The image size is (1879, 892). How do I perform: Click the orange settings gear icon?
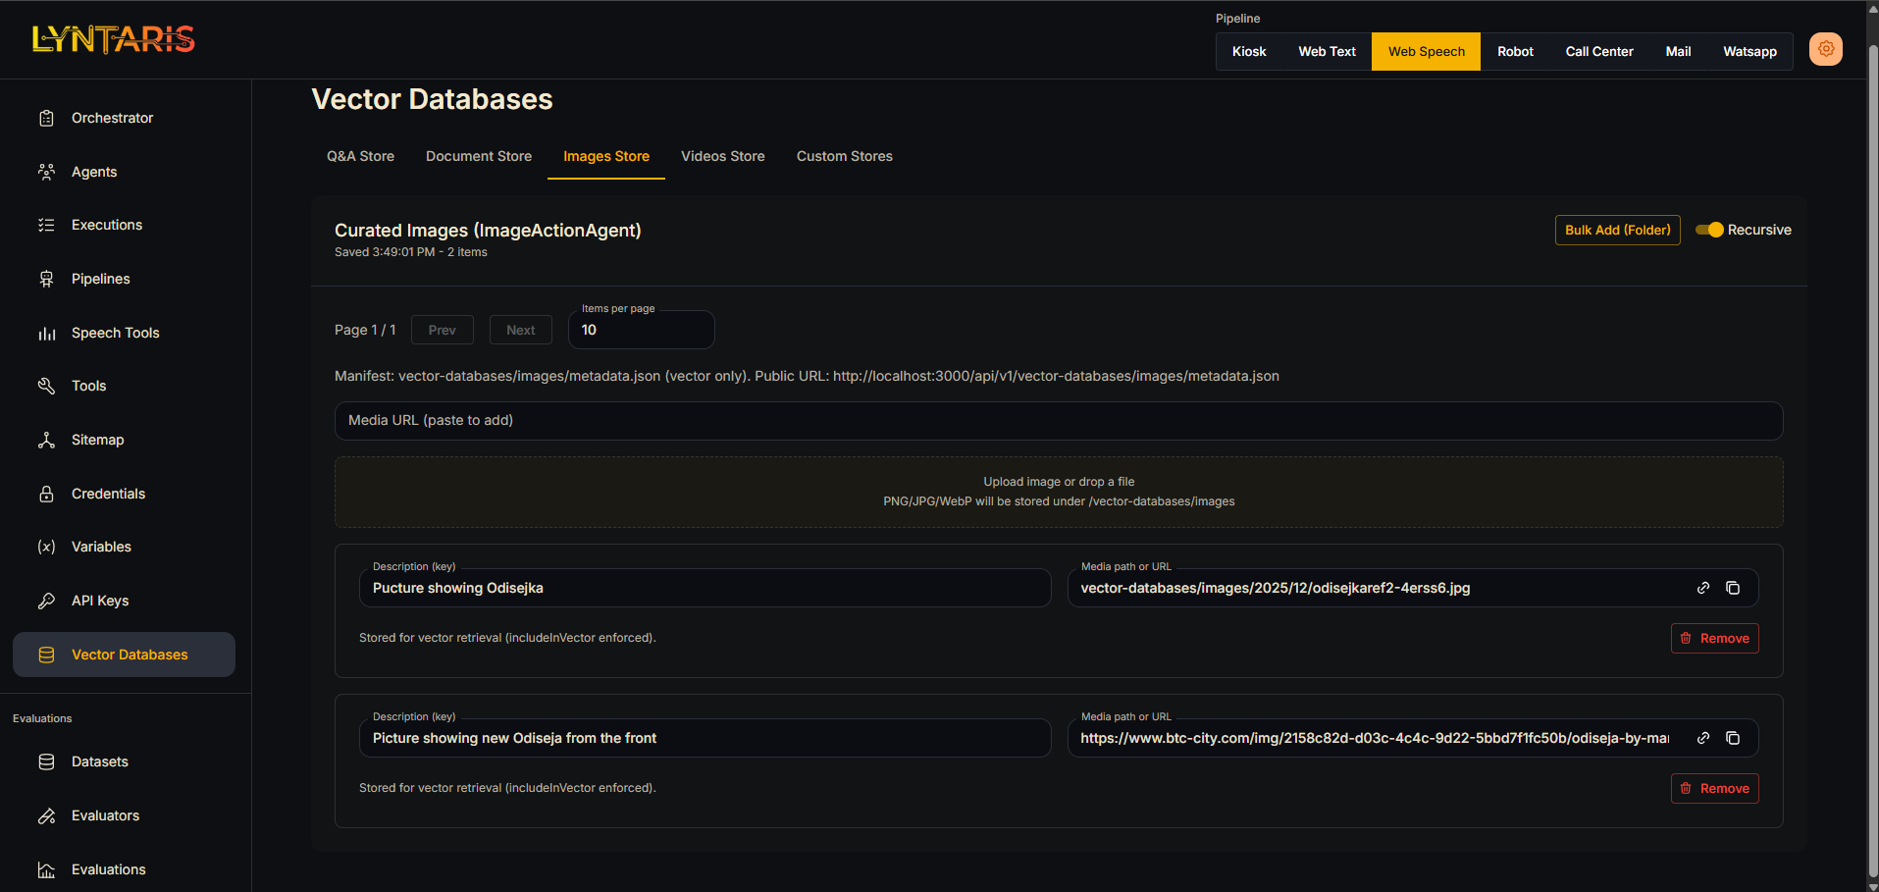coord(1825,49)
